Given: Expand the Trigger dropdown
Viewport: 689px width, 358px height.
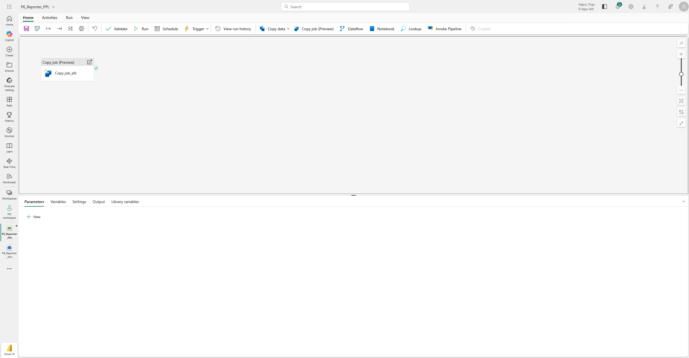Looking at the screenshot, I should [208, 29].
